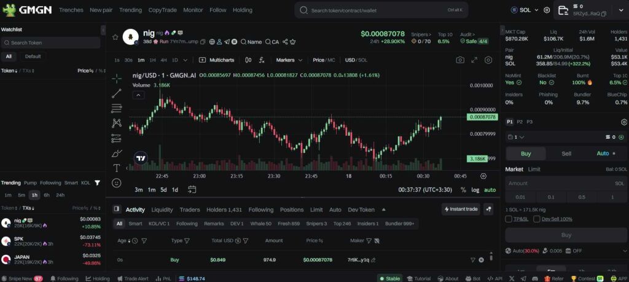This screenshot has width=629, height=282.
Task: Click the watchlist Search Token field
Action: point(50,42)
